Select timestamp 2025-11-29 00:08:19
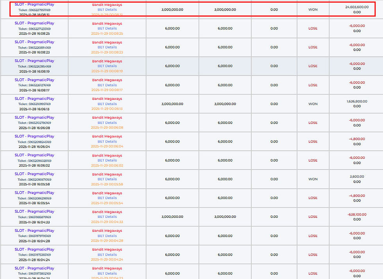The width and height of the screenshot is (383, 279). [x=107, y=71]
